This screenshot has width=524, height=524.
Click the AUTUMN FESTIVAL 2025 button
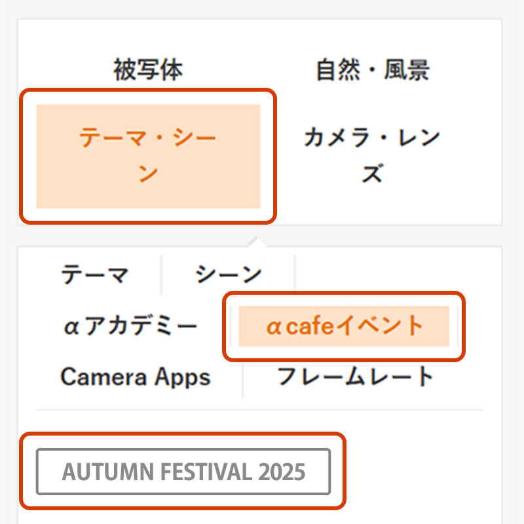184,470
